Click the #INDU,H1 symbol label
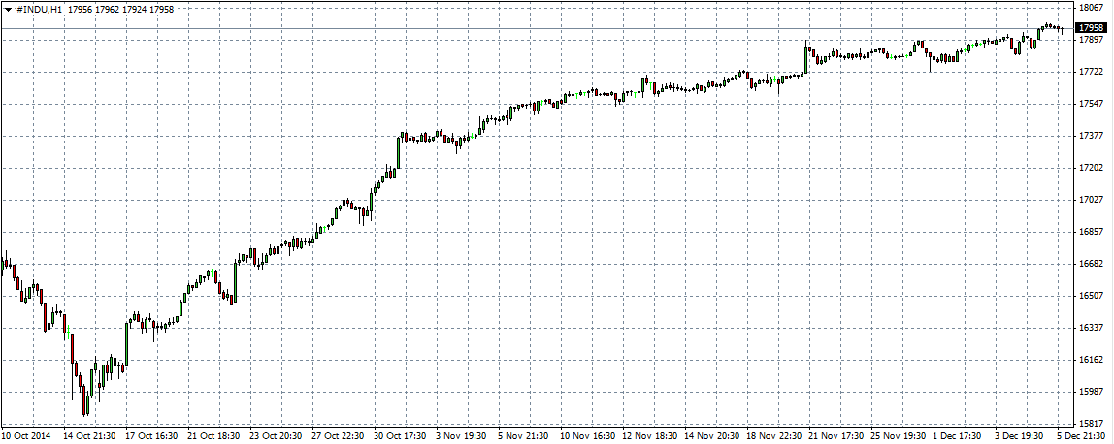This screenshot has width=1114, height=444. click(x=40, y=9)
